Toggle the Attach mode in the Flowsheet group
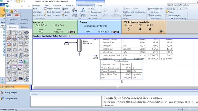This screenshot has width=198, height=111. 35,9
